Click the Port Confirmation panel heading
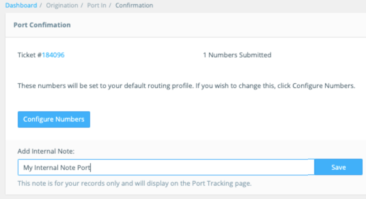The width and height of the screenshot is (366, 199). (x=42, y=25)
